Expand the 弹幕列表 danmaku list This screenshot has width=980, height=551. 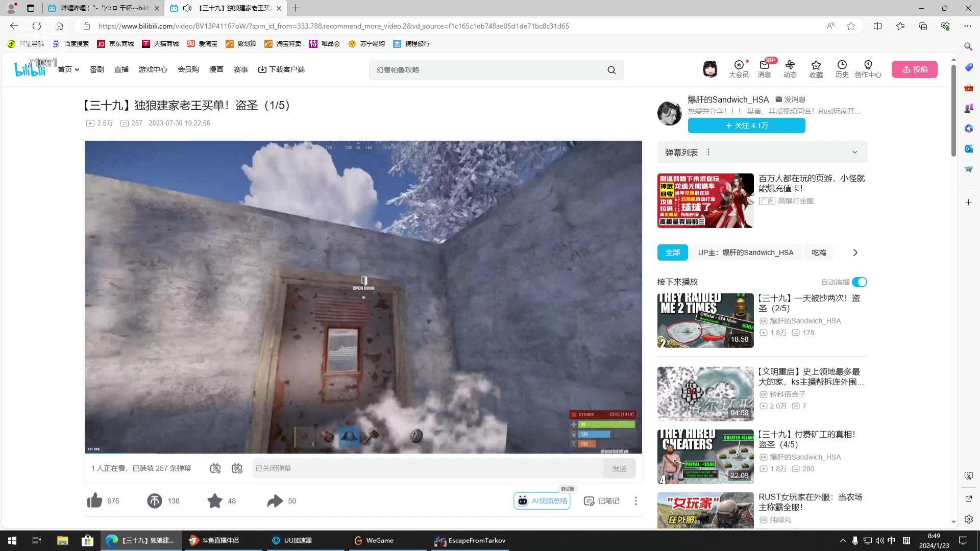click(x=855, y=152)
